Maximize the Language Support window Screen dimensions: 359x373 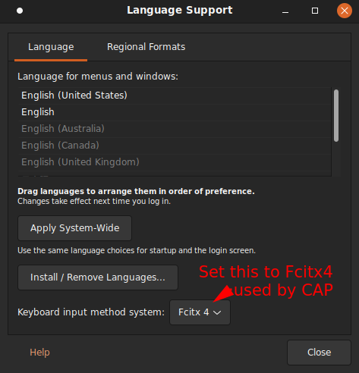tap(315, 11)
